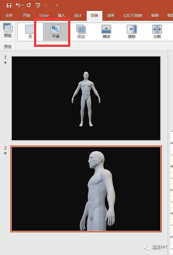Apply the 分割 split transition
Image resolution: width=173 pixels, height=255 pixels.
157,32
